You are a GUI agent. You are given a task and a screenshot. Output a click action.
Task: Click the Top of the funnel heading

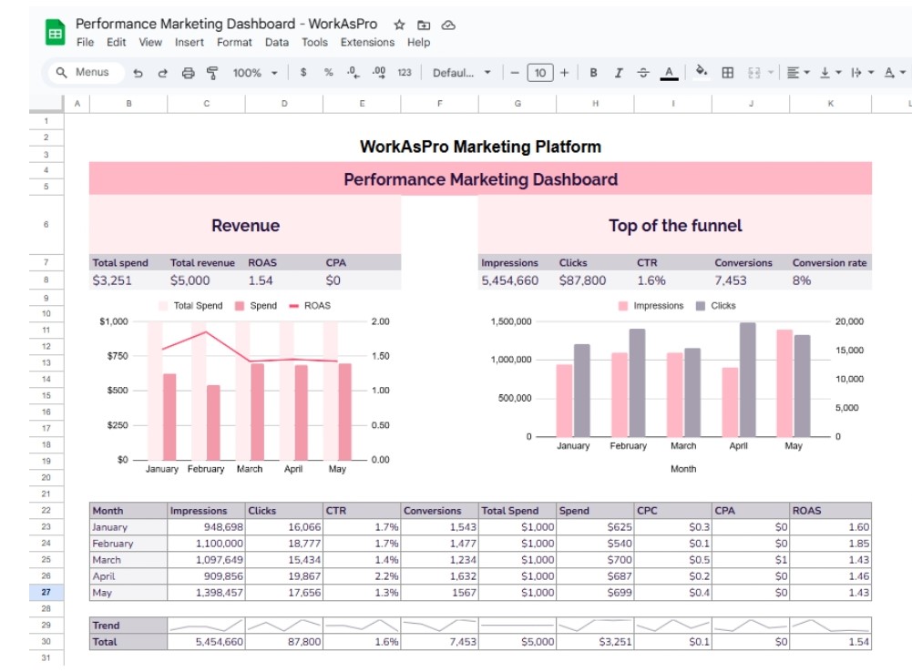[675, 225]
